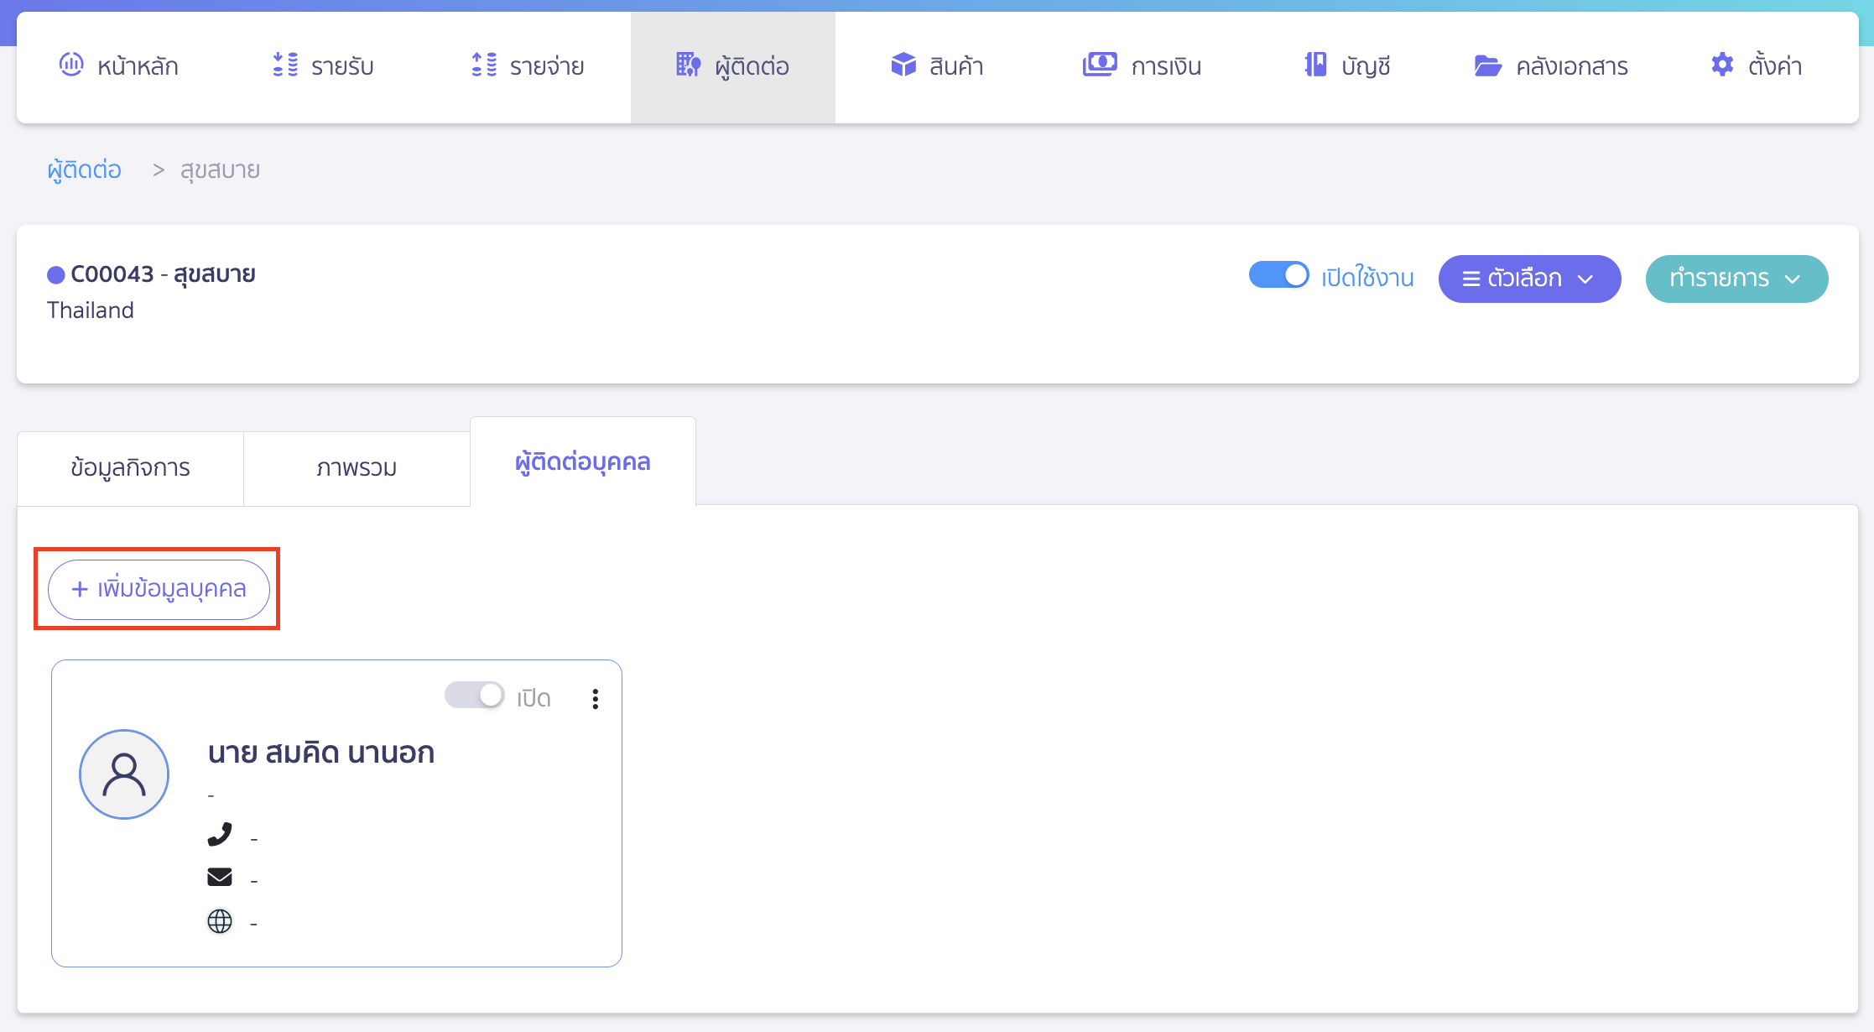Click the phone icon on contact card
Screen dimensions: 1874x1032
tap(221, 835)
